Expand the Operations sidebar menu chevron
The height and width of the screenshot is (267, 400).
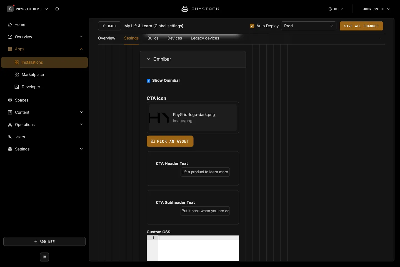[81, 125]
